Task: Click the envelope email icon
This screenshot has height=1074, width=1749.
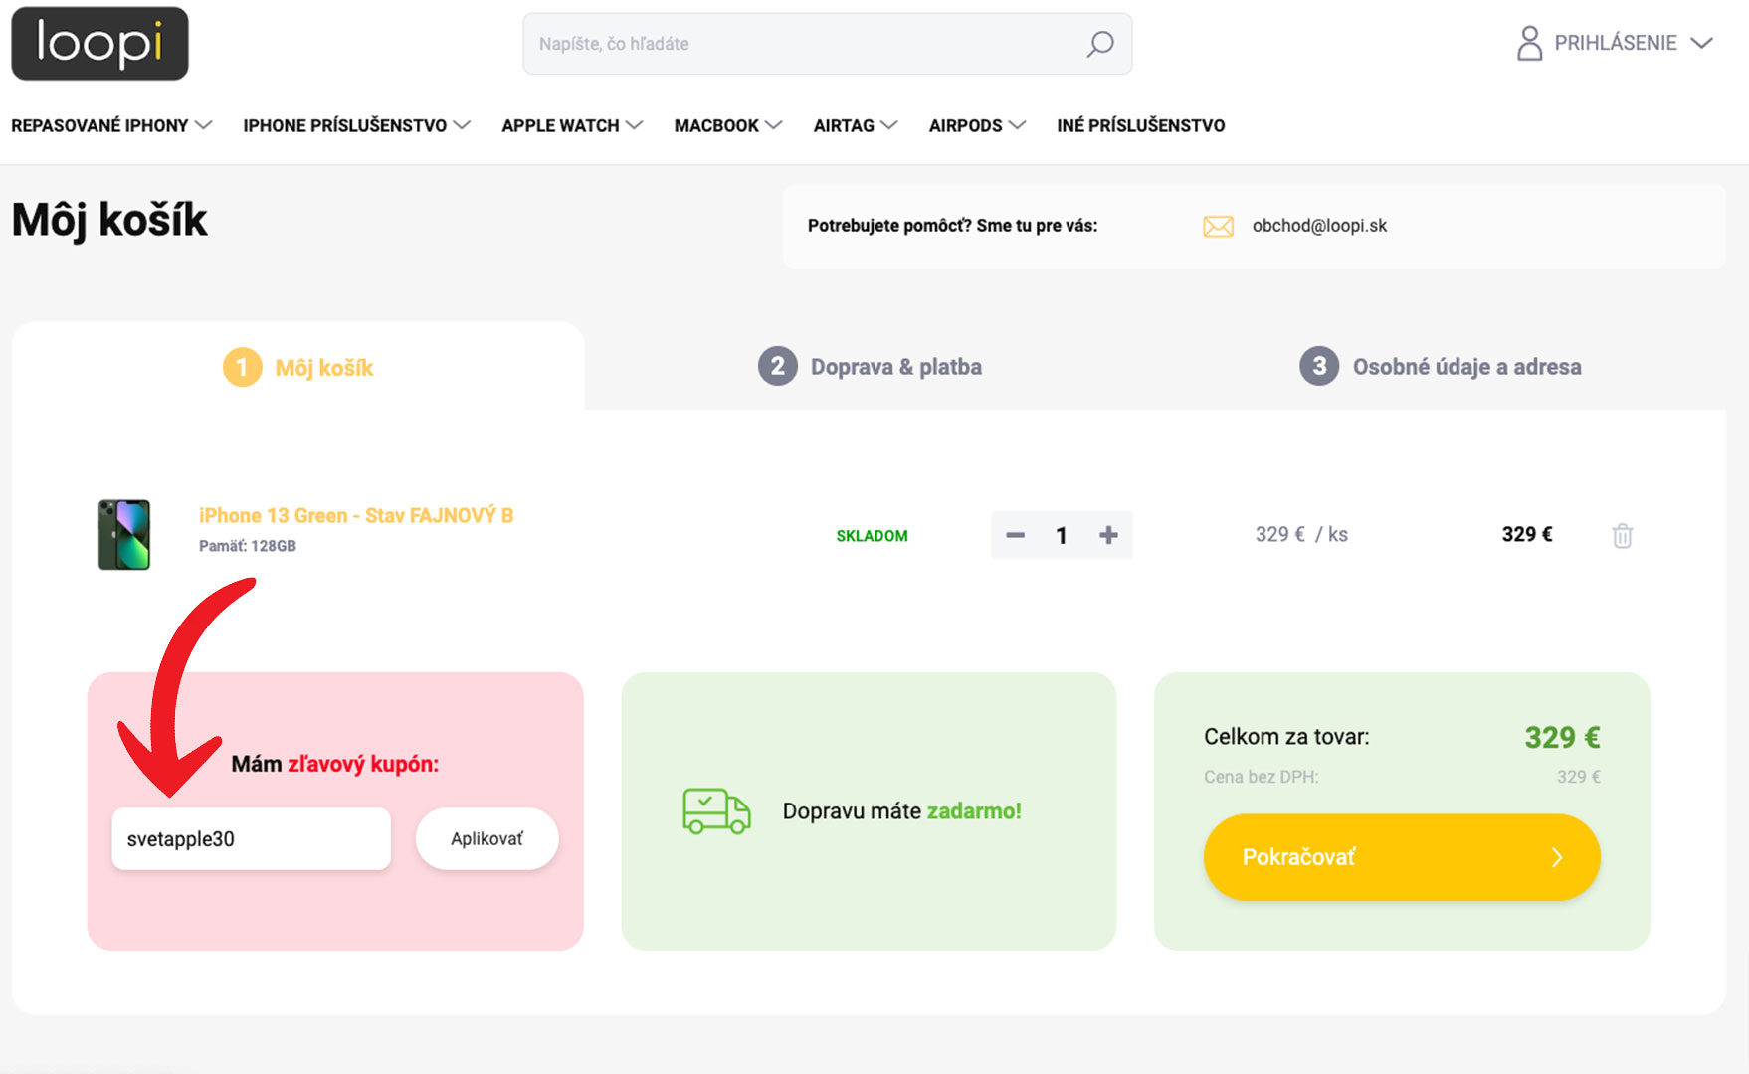Action: [x=1218, y=227]
